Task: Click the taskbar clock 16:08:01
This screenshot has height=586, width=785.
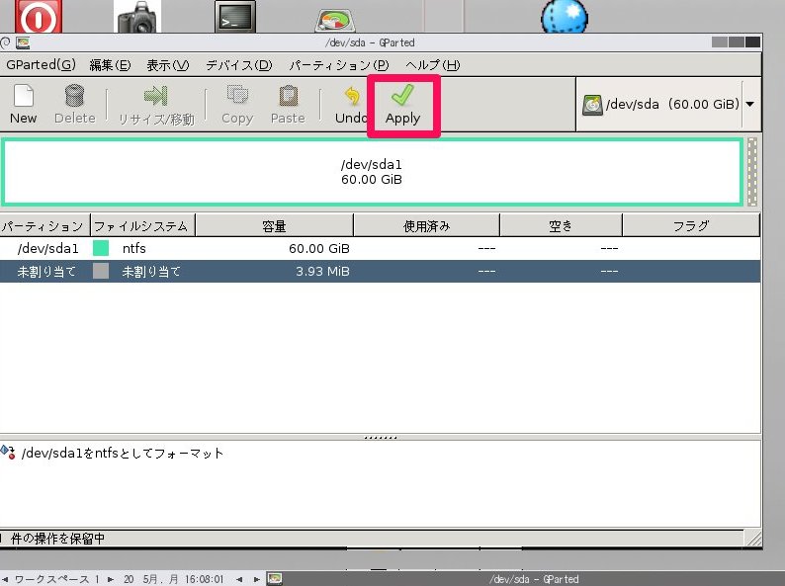Action: 205,579
